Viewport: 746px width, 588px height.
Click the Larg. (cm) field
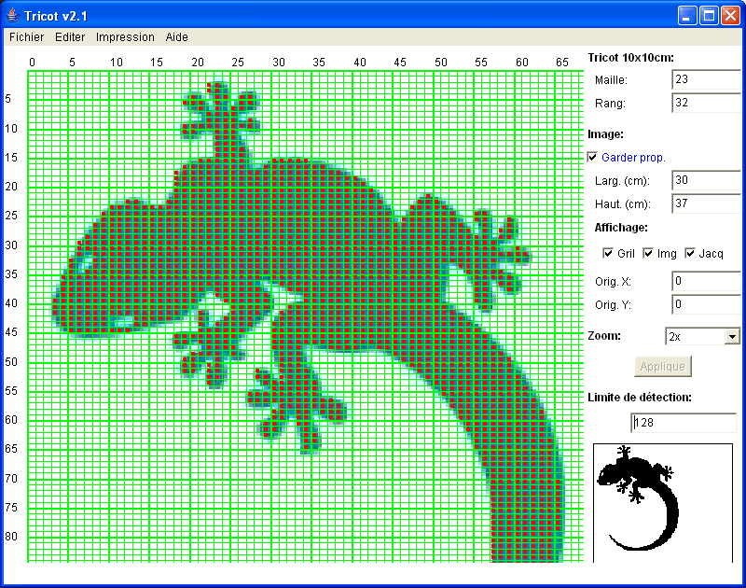tap(706, 180)
